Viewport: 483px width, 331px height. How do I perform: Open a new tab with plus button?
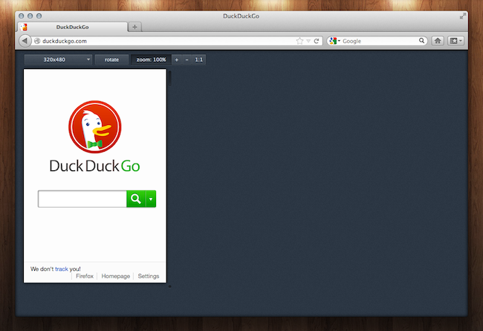click(134, 27)
